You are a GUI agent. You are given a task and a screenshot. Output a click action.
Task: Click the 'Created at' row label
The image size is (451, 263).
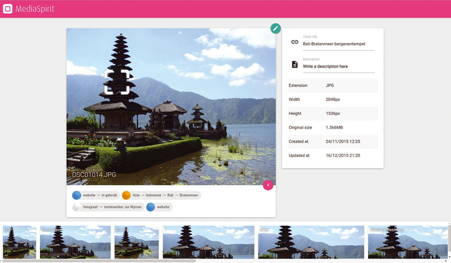[x=298, y=142]
